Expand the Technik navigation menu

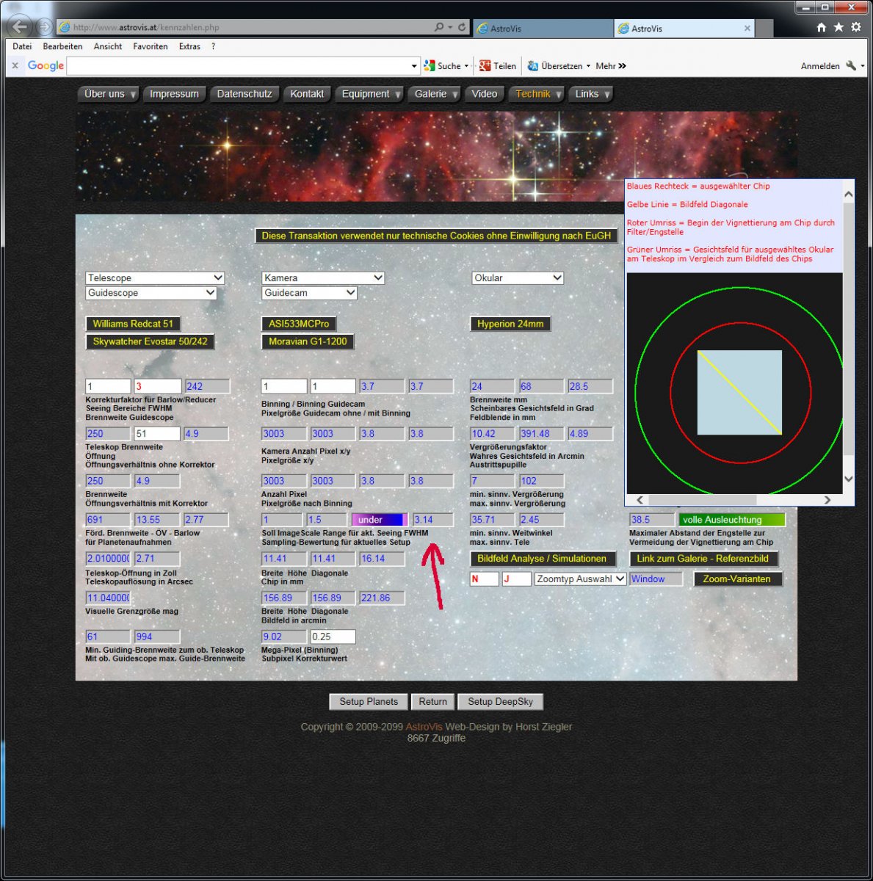coord(537,94)
